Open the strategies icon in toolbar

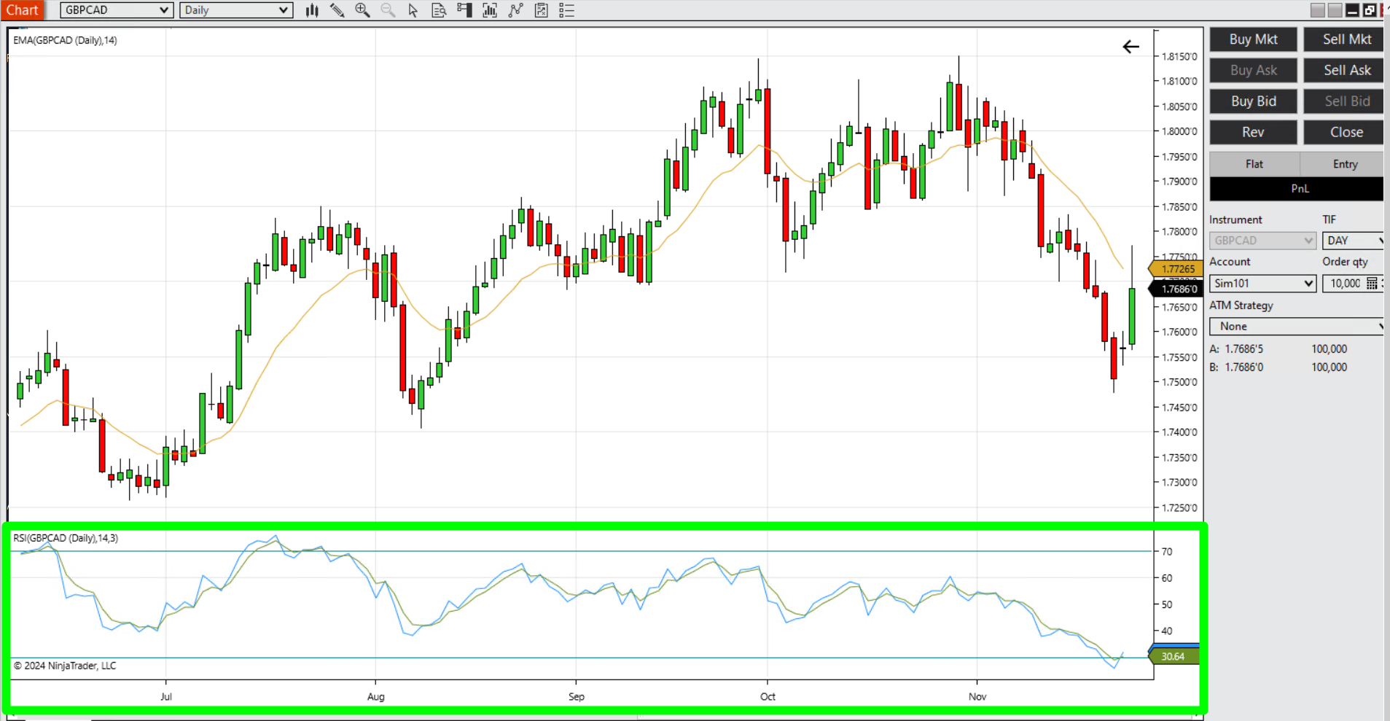point(516,10)
